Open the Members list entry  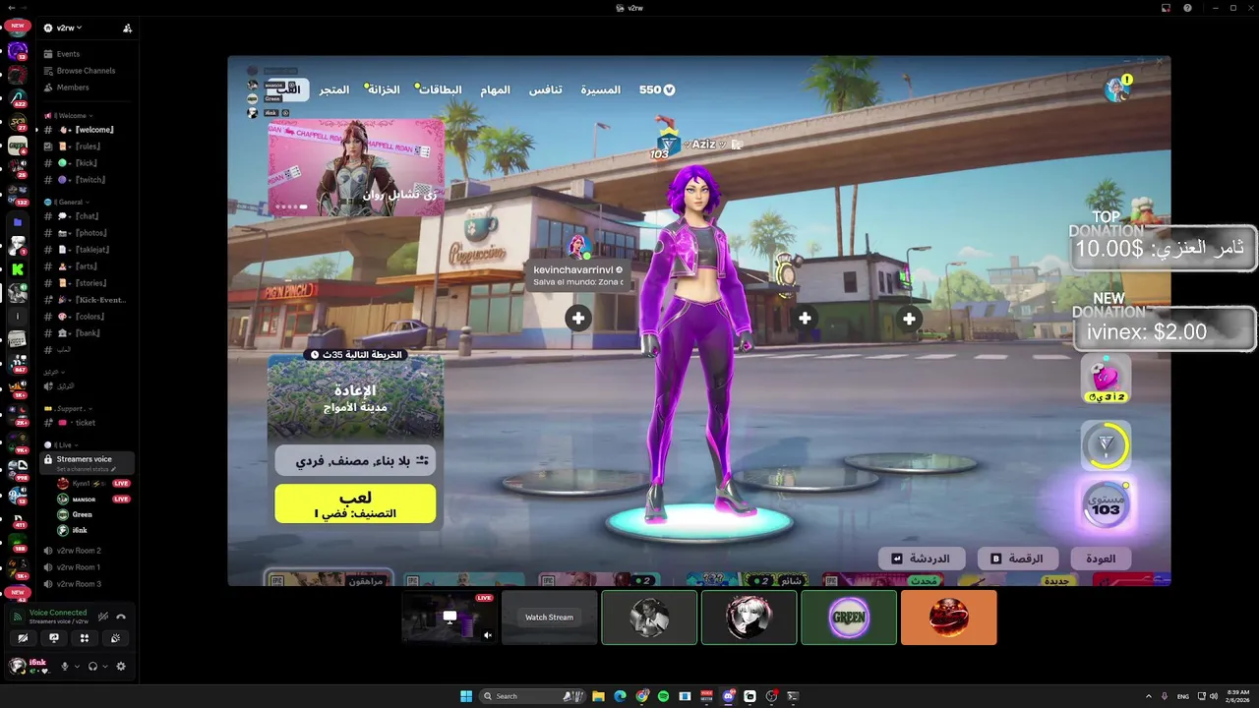point(72,88)
